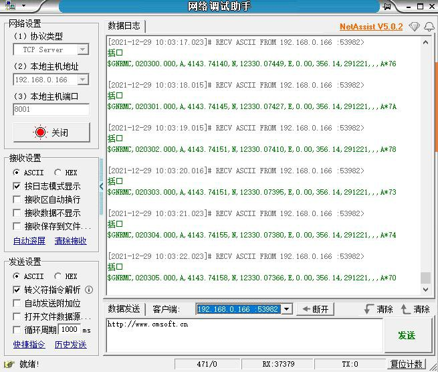This screenshot has width=438, height=372.
Task: Expand local host address dropdown
Action: (82, 80)
